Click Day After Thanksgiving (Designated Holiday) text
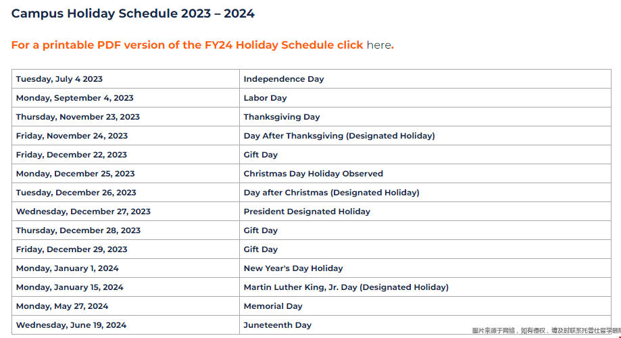This screenshot has height=338, width=621. [339, 136]
